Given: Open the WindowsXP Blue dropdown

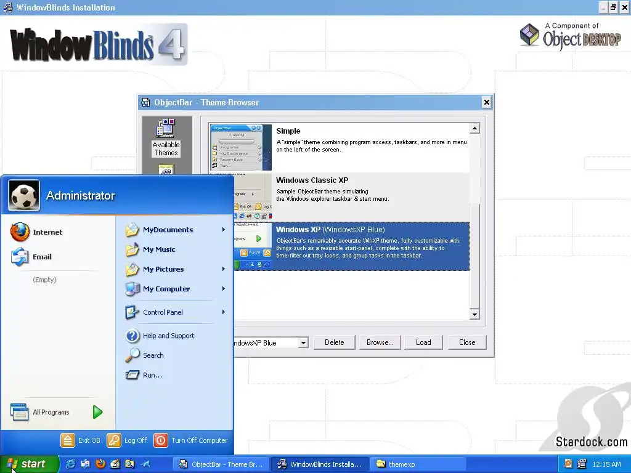Looking at the screenshot, I should coord(303,342).
